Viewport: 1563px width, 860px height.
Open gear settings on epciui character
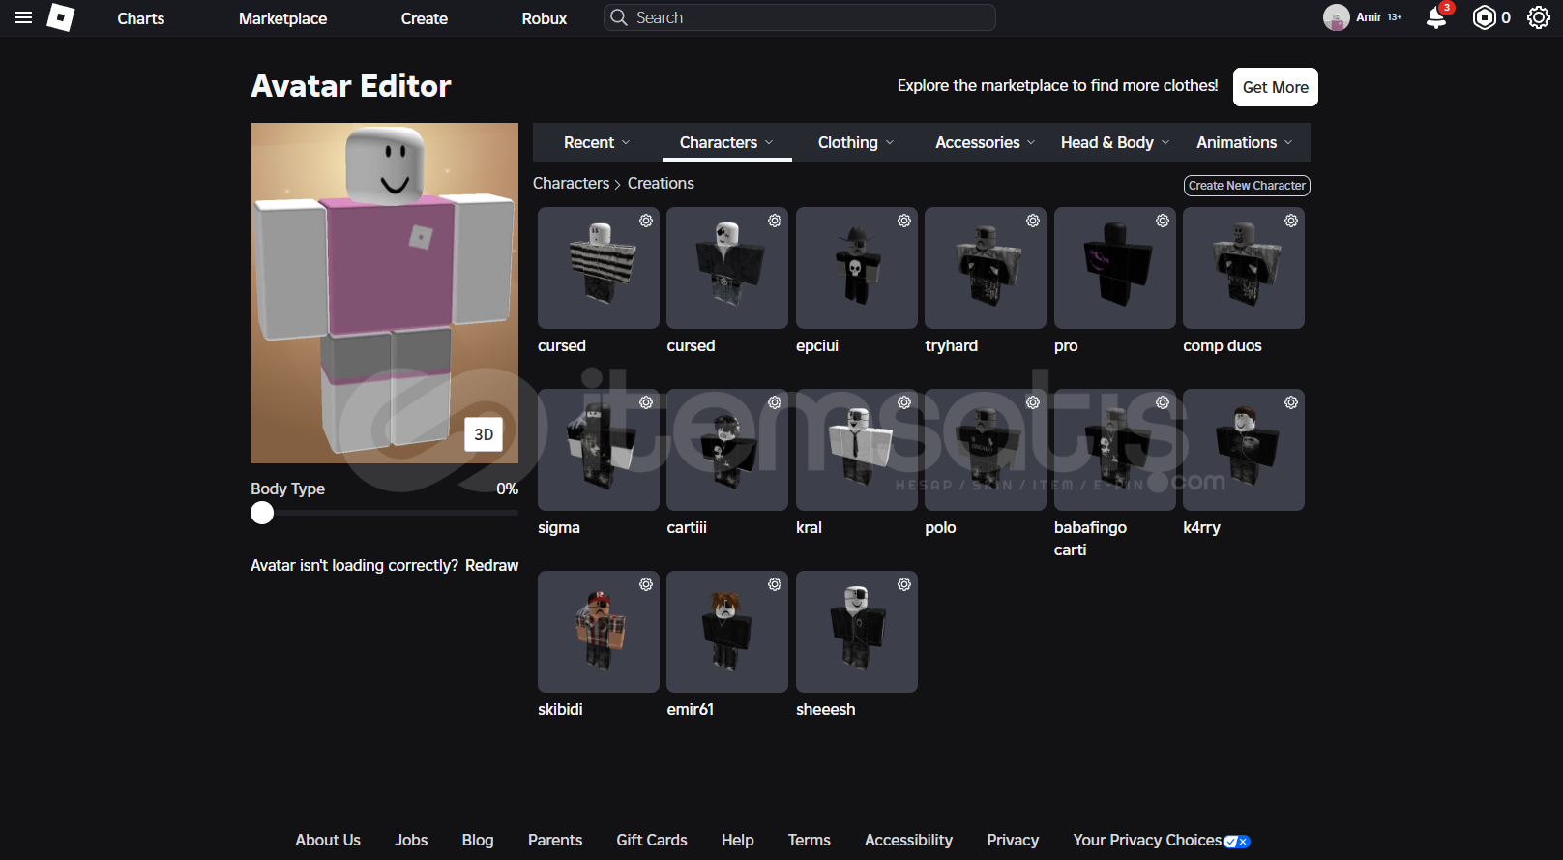(x=904, y=221)
